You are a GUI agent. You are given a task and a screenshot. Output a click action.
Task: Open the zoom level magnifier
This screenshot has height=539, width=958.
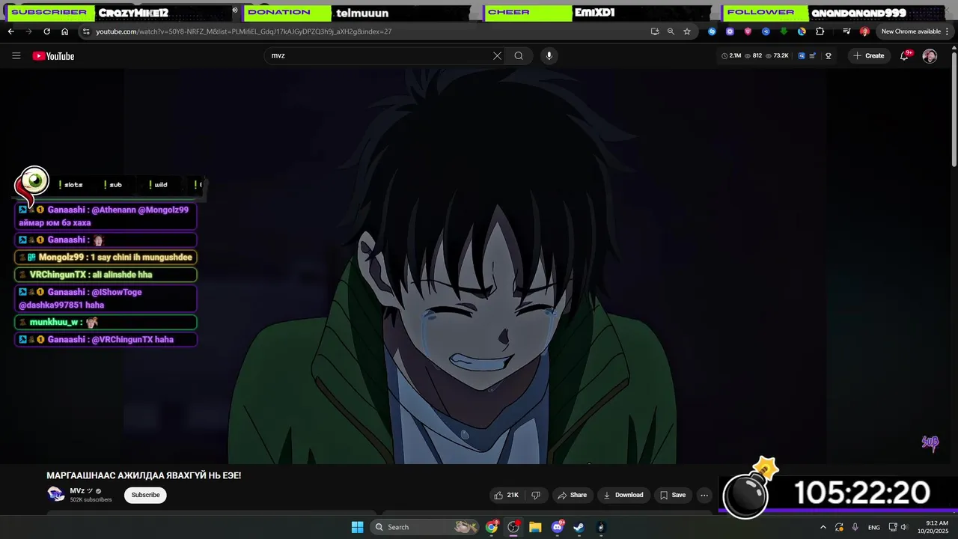(671, 31)
